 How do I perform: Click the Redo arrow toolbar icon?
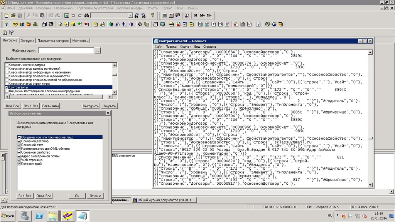[80, 15]
